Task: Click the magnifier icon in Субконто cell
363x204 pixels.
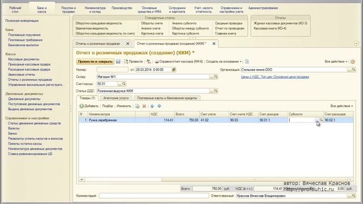Action: click(321, 120)
